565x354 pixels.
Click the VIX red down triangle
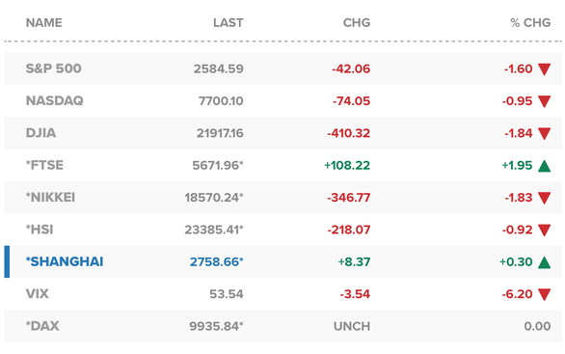(544, 294)
